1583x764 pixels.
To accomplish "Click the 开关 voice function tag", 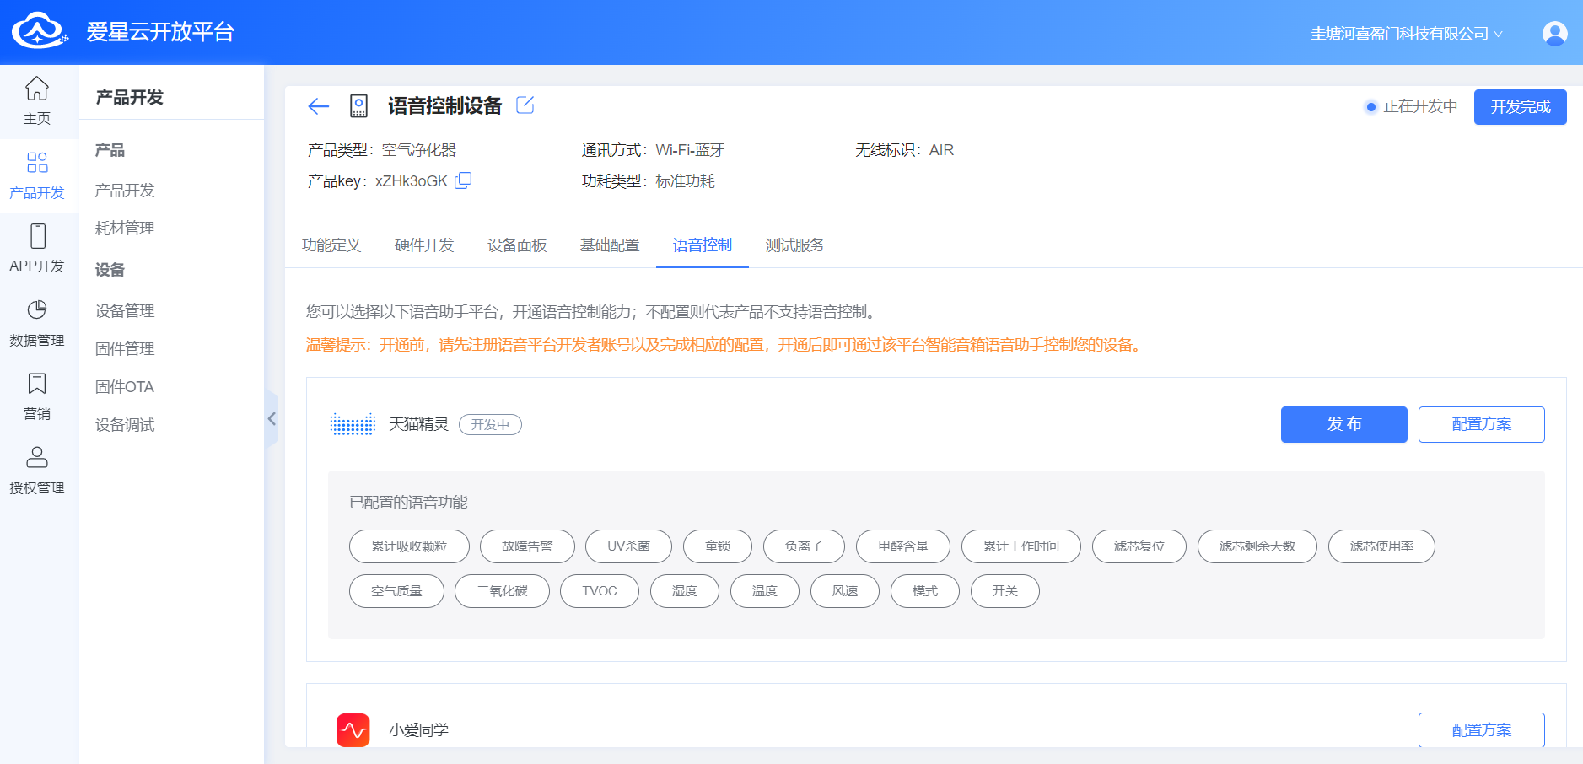I will (1005, 591).
